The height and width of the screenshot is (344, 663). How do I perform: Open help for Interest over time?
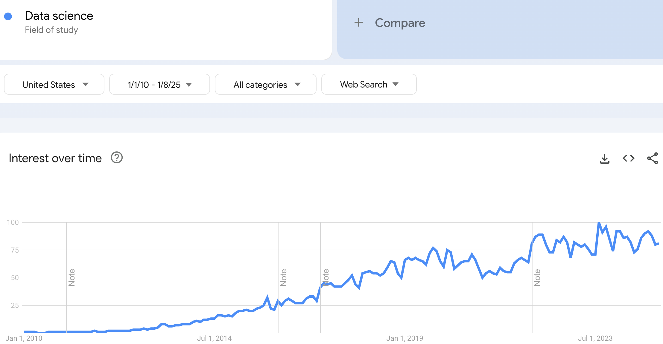tap(117, 158)
